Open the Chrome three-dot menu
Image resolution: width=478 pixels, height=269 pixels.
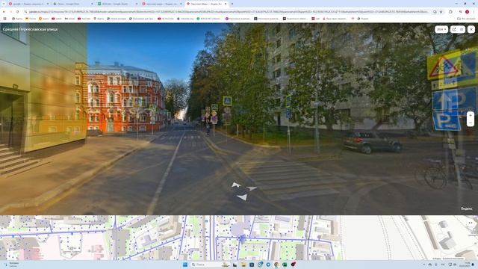pyautogui.click(x=474, y=12)
